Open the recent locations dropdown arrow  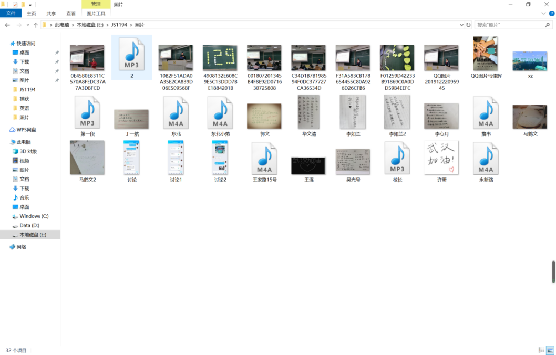click(27, 25)
